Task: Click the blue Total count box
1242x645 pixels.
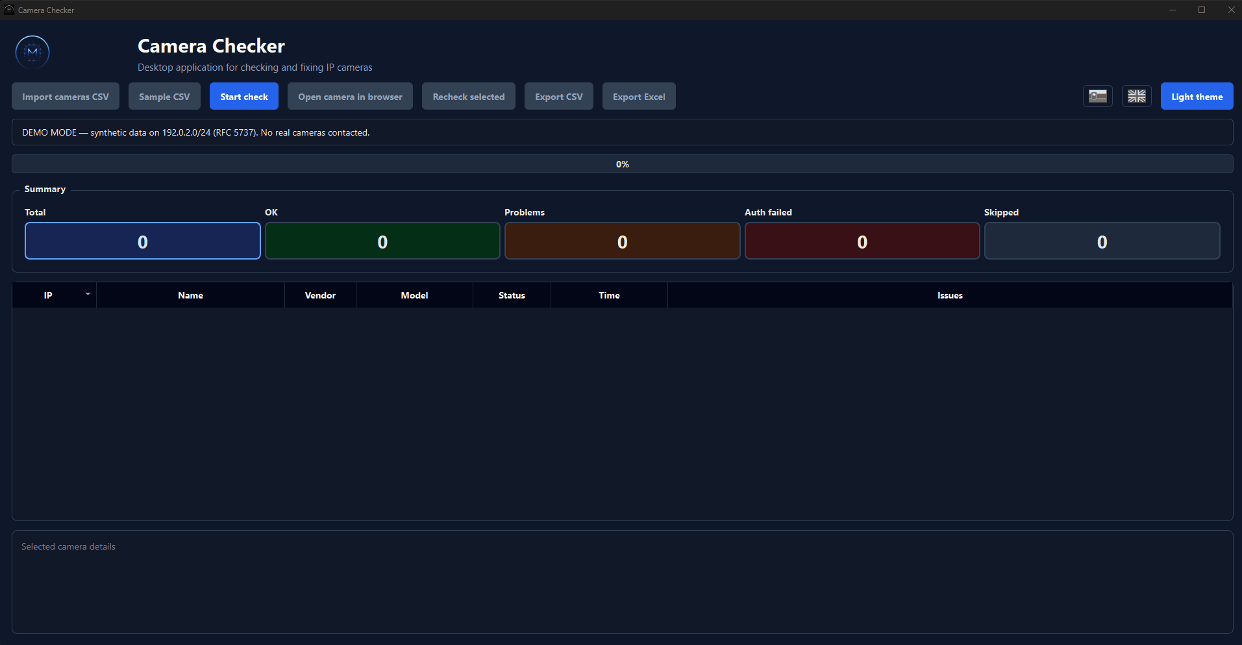Action: pos(143,241)
